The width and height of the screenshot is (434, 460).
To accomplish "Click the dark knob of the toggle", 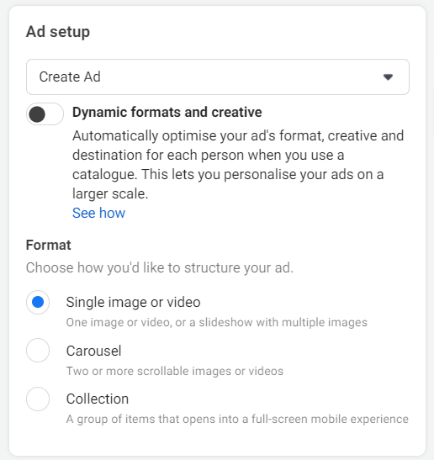I will (37, 114).
